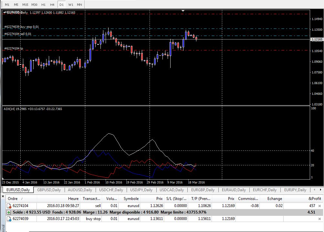Open the GBPUSD,Daily chart tab
Screen dimensions: 324x232
coord(49,190)
